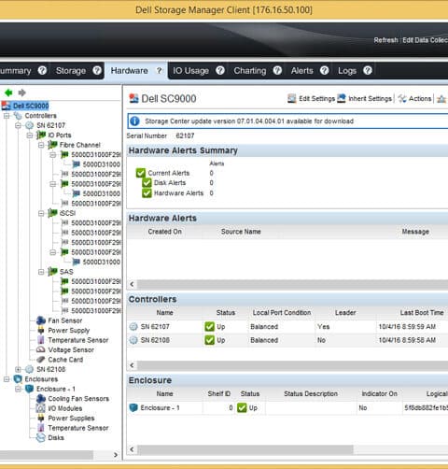
Task: Open help icon beside Charting tab
Action: 277,70
